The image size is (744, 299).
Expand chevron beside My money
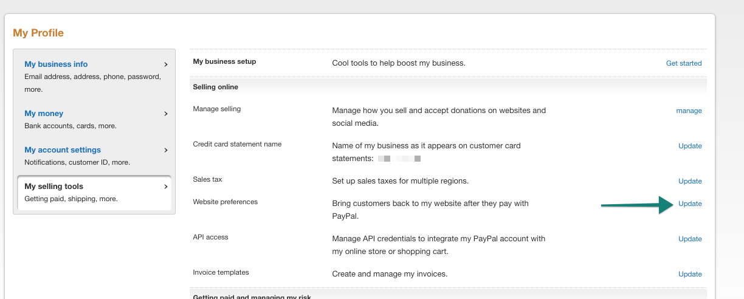tap(166, 113)
